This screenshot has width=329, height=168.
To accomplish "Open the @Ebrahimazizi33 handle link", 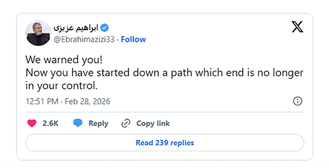I will click(85, 39).
